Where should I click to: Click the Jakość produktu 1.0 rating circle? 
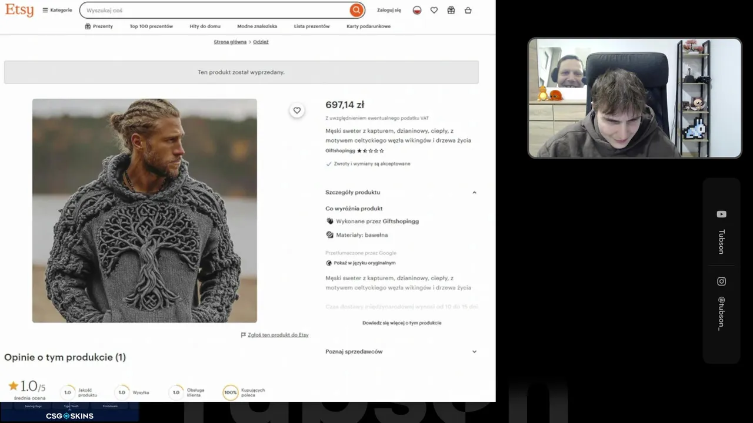pos(68,392)
